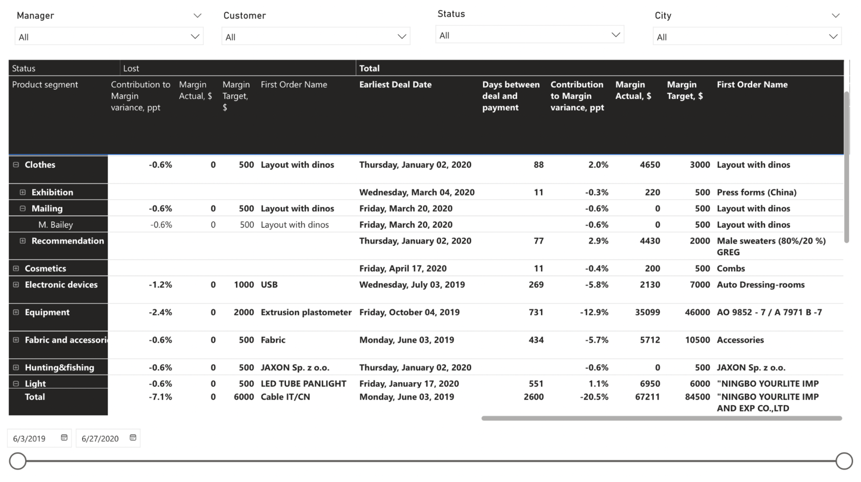This screenshot has width=861, height=482.
Task: Open the start date calendar picker icon
Action: (x=64, y=437)
